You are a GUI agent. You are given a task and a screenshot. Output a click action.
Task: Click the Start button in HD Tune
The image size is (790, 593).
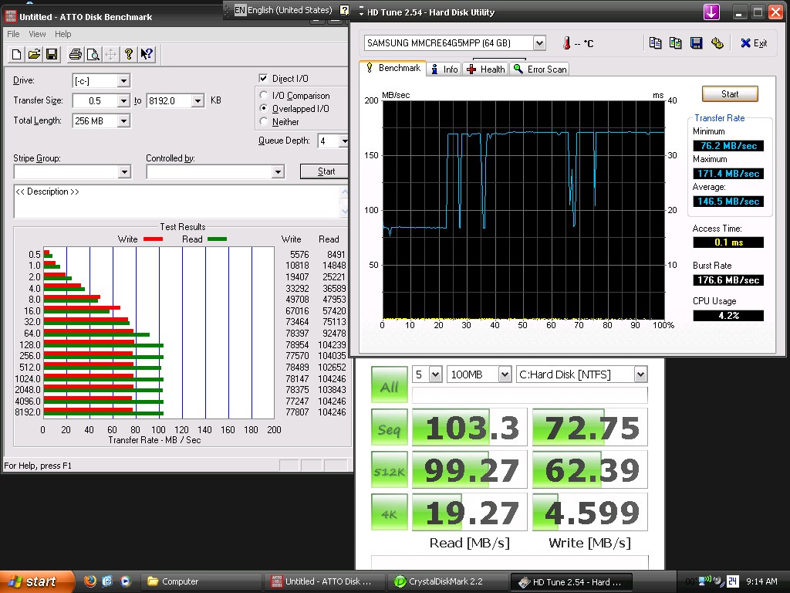pyautogui.click(x=729, y=94)
